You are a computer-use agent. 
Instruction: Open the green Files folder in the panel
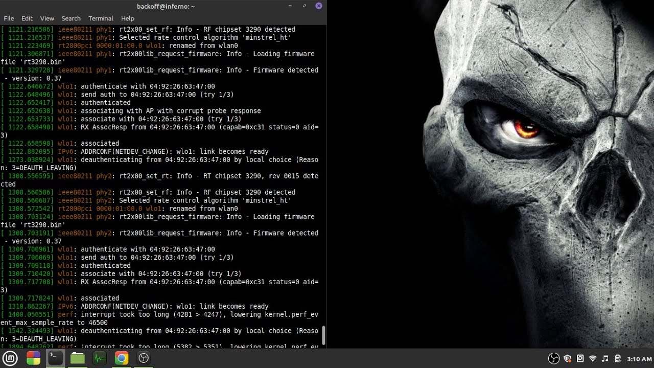click(78, 358)
